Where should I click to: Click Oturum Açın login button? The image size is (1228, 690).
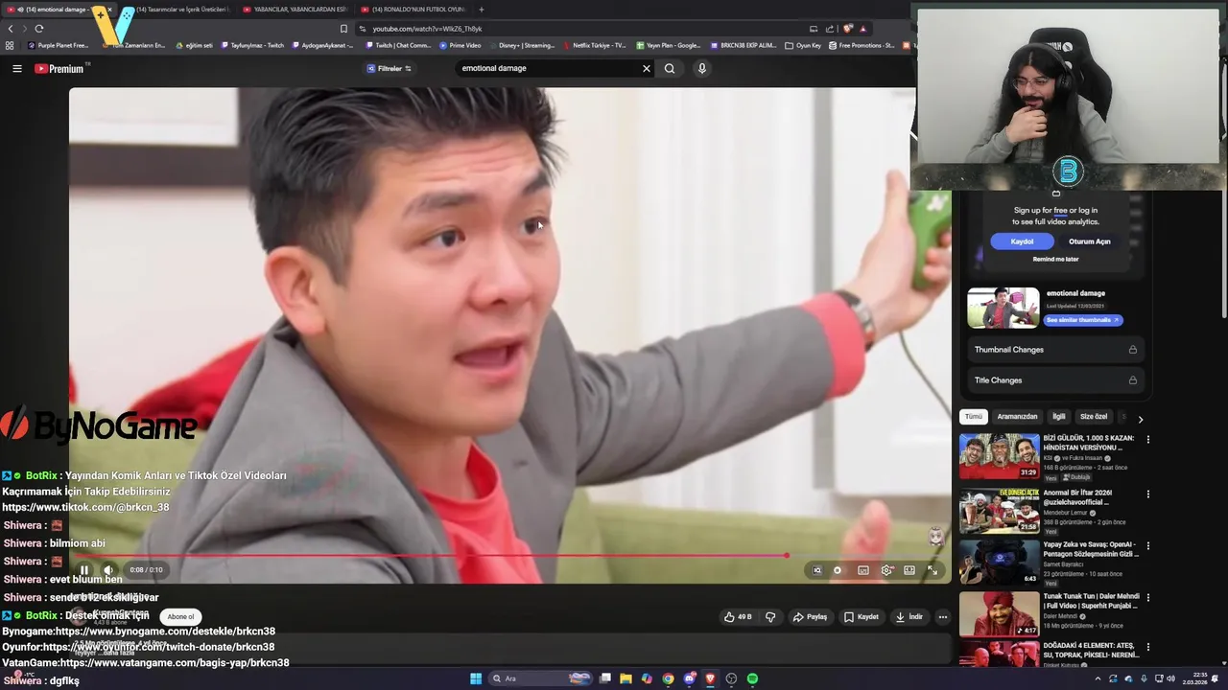click(x=1089, y=241)
